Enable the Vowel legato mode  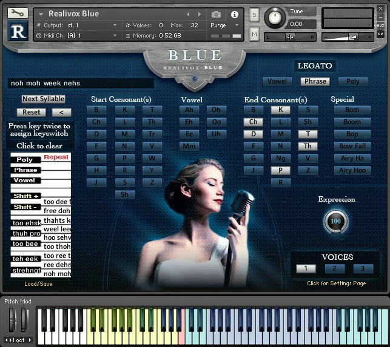[x=277, y=81]
